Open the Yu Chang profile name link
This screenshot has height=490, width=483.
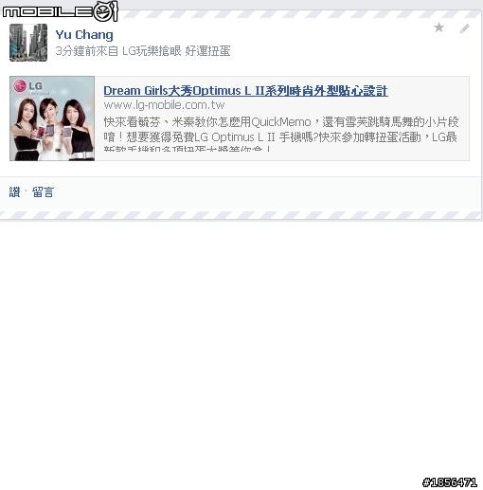click(84, 35)
